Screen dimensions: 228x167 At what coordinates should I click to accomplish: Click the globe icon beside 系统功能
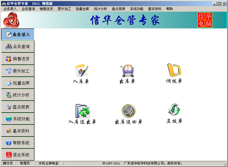[x=9, y=119]
